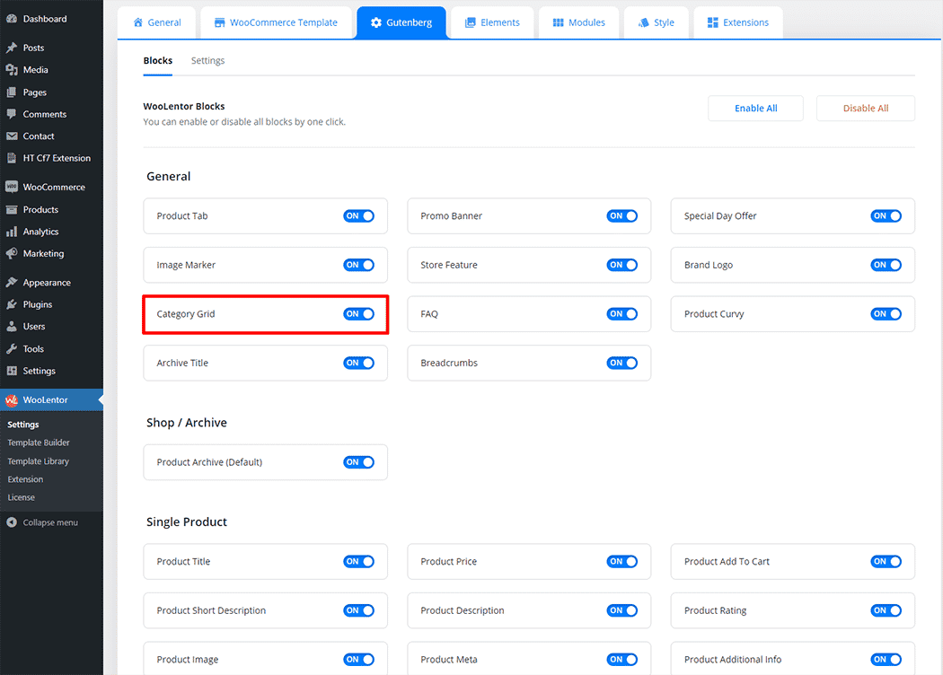Click the WooCommerce icon in sidebar
943x675 pixels.
(12, 188)
